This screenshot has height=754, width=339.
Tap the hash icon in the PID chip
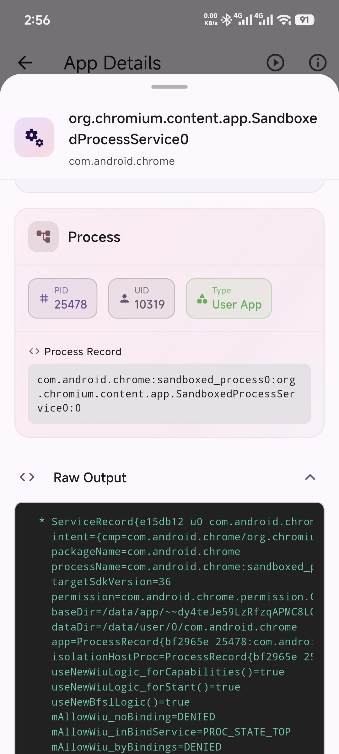click(44, 298)
